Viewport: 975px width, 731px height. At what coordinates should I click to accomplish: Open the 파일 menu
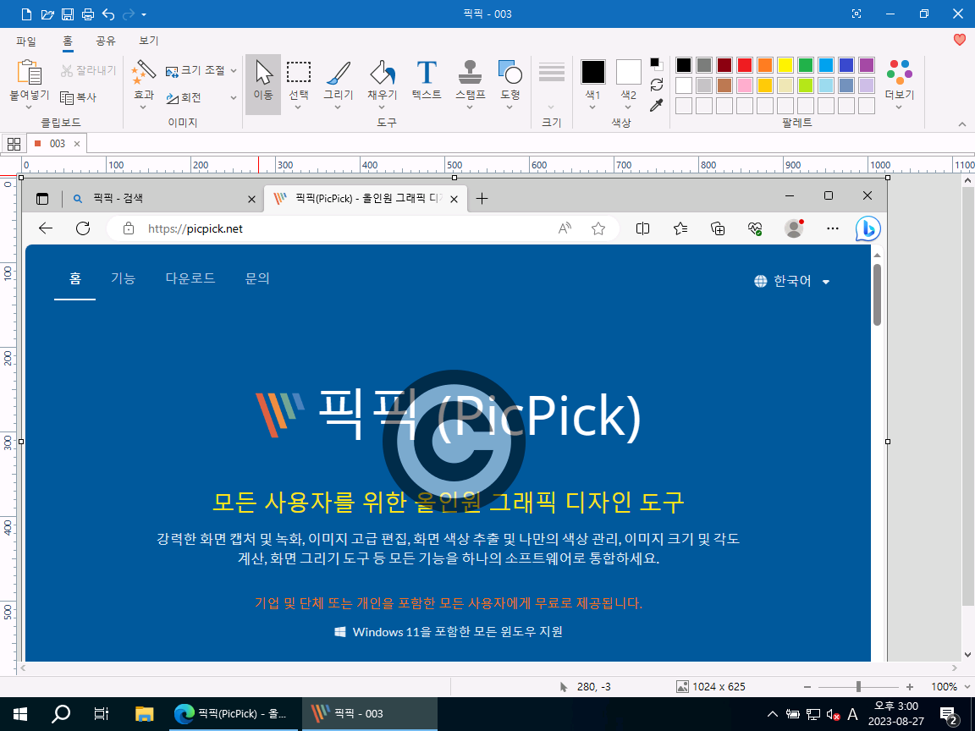(26, 41)
